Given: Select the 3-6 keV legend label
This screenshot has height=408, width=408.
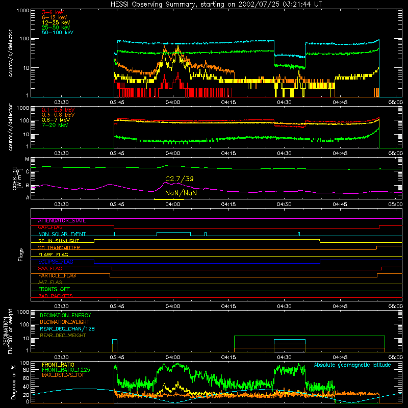Looking at the screenshot, I should pyautogui.click(x=53, y=12).
